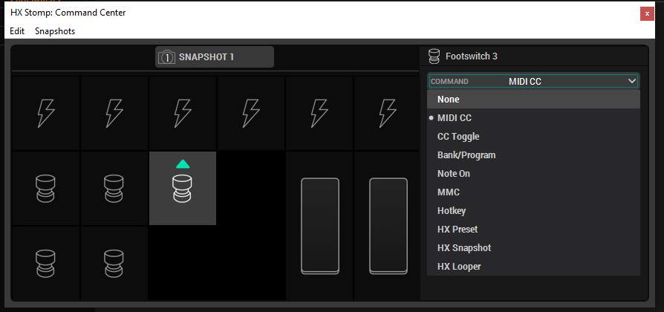Screen dimensions: 664x312
Task: Select the first expression pedal
Action: point(320,226)
